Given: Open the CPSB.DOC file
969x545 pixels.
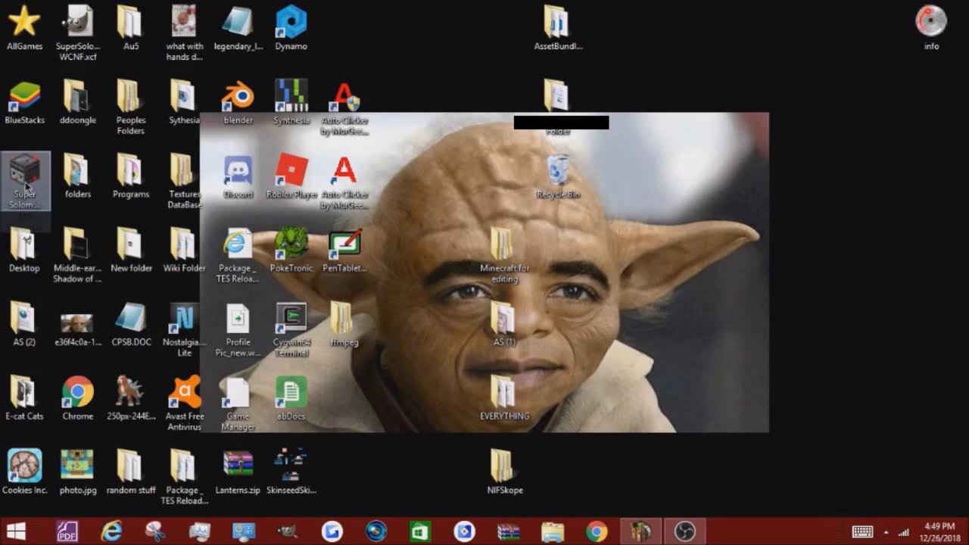Looking at the screenshot, I should click(131, 325).
